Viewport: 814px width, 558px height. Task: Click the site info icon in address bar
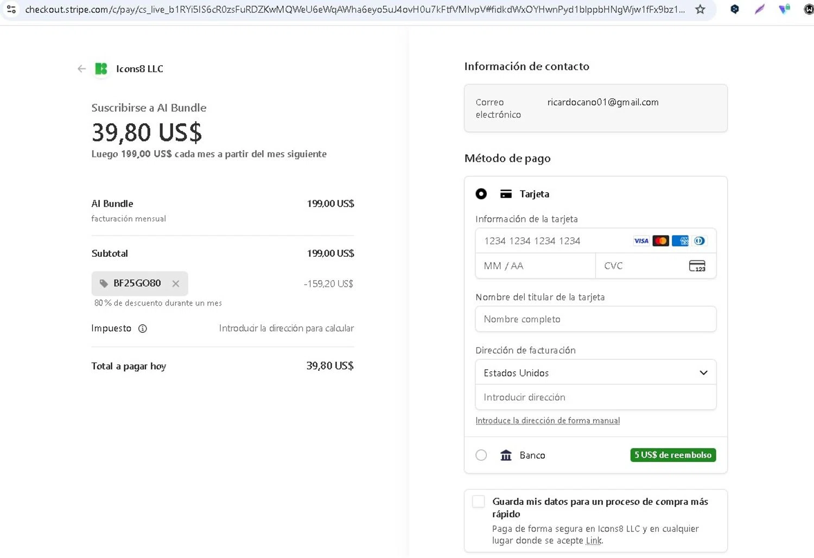click(11, 9)
